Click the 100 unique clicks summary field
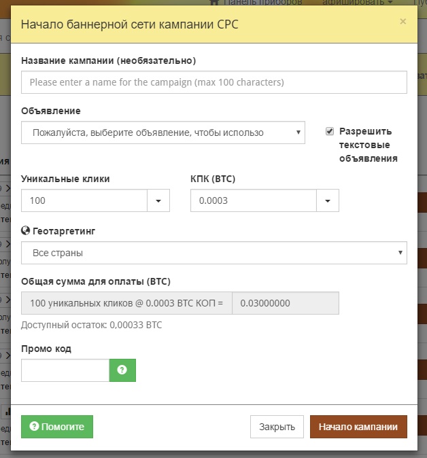Viewport: 427px width, 458px height. pos(126,303)
